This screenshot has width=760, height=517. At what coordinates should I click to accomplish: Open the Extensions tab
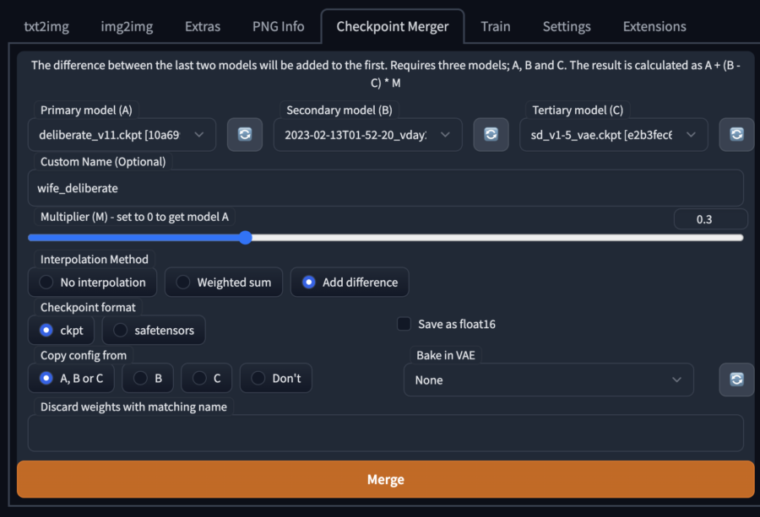(654, 26)
